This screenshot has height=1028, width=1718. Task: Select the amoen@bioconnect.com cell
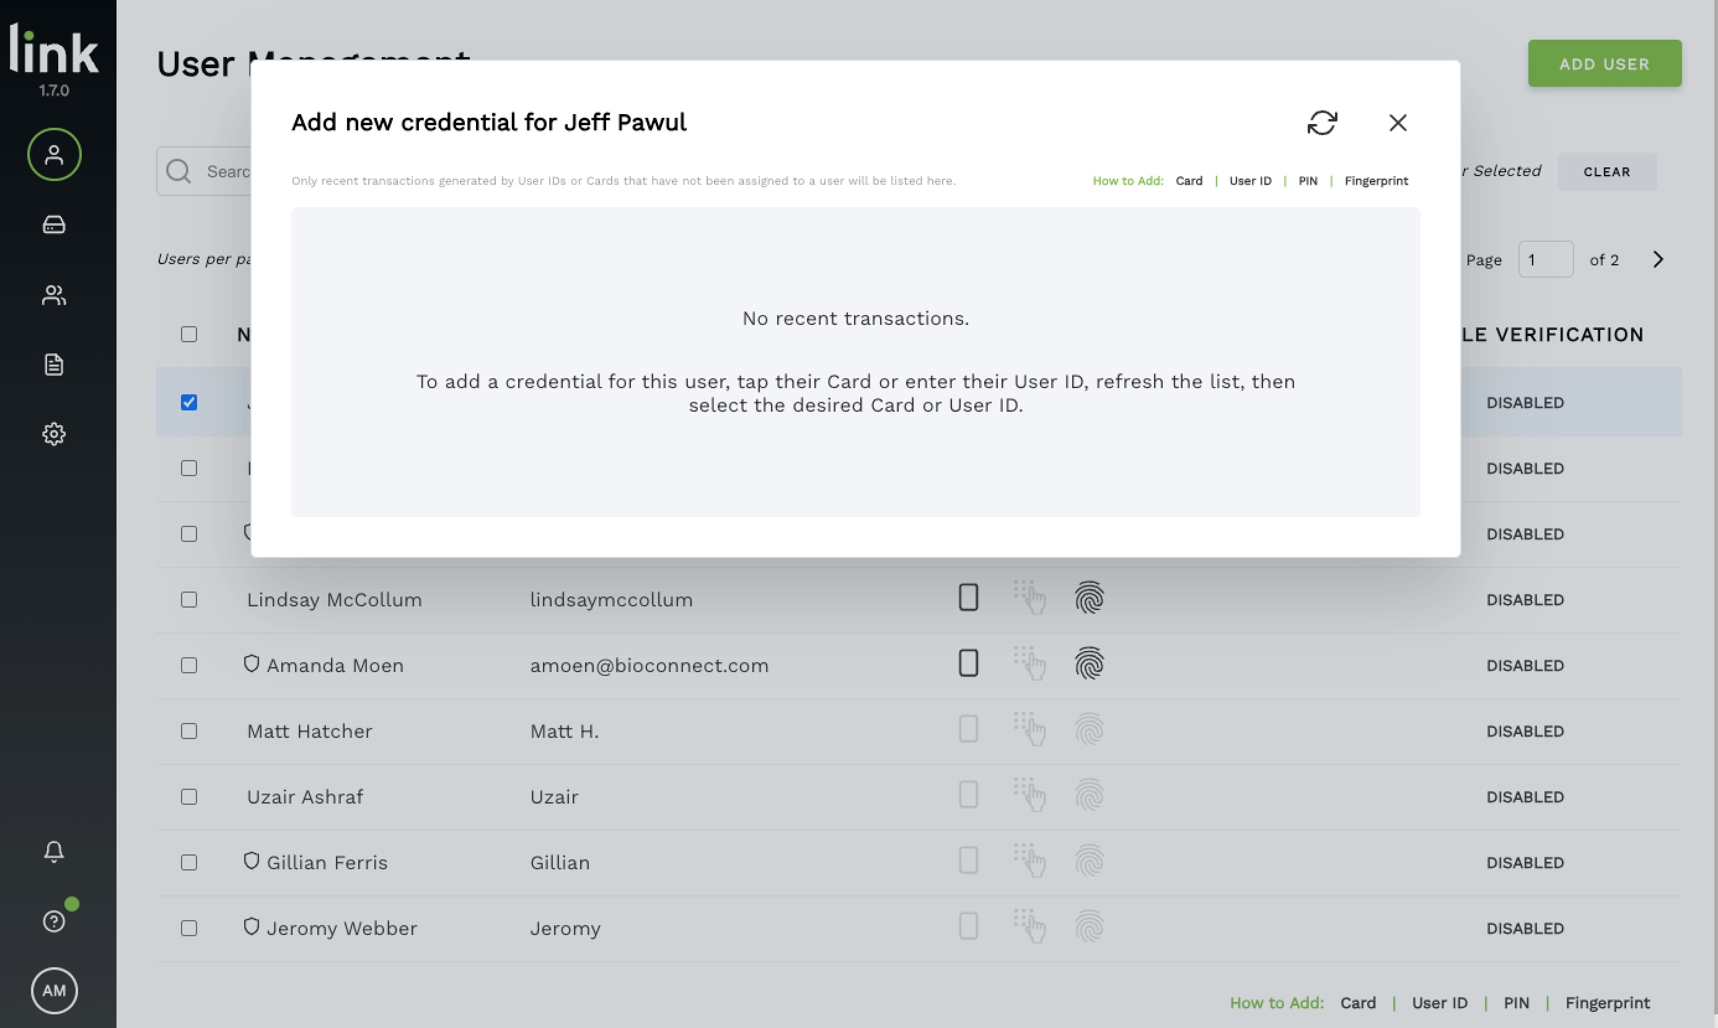point(649,666)
